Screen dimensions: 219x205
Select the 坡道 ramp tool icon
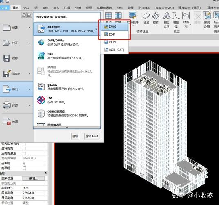(x=146, y=16)
